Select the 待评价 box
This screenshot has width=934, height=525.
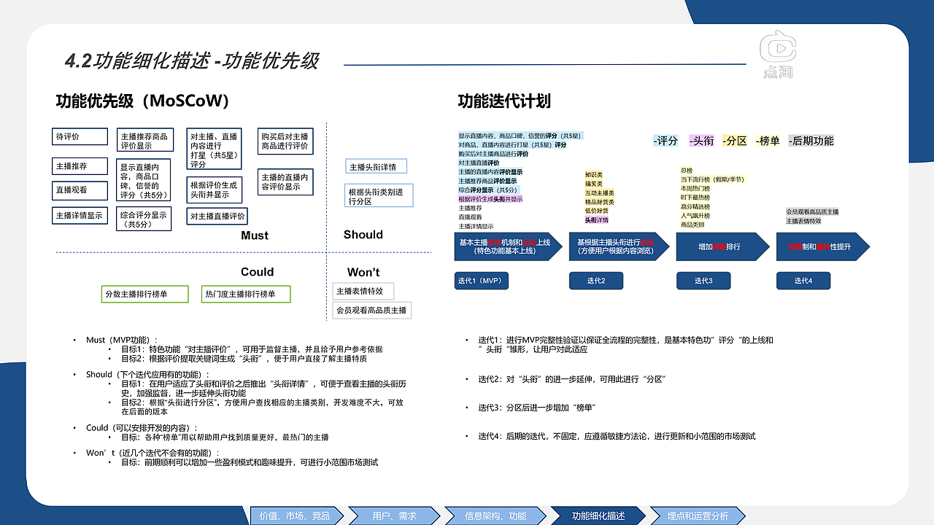click(80, 136)
